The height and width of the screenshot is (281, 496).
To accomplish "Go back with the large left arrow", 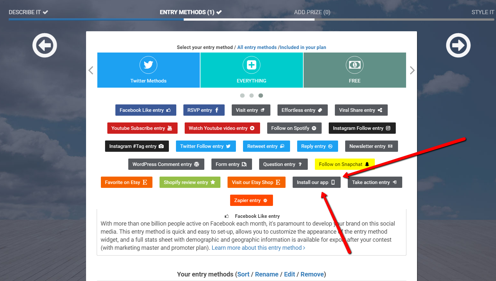I will click(45, 45).
